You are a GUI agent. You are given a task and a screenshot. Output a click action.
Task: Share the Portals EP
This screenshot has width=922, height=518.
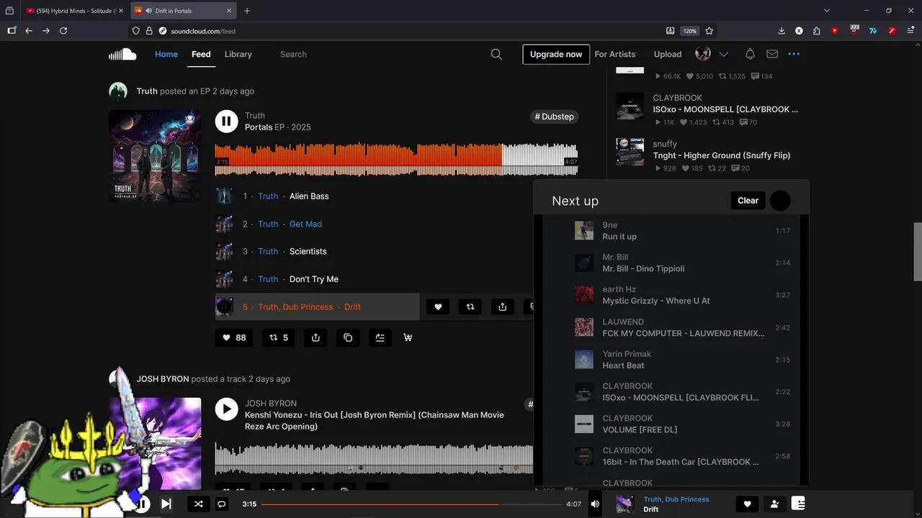pyautogui.click(x=315, y=337)
